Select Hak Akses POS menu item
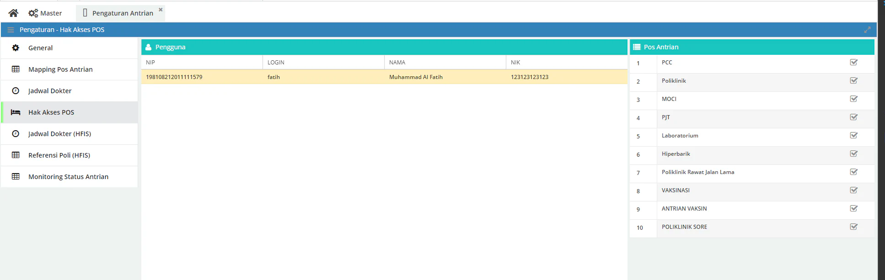Viewport: 885px width, 280px height. 70,112
